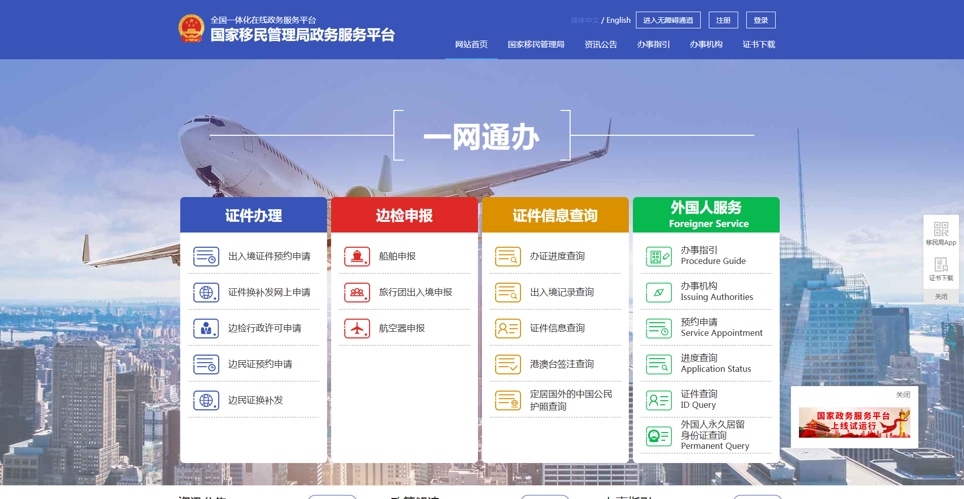Click the 登录 button
964x499 pixels.
[x=760, y=20]
